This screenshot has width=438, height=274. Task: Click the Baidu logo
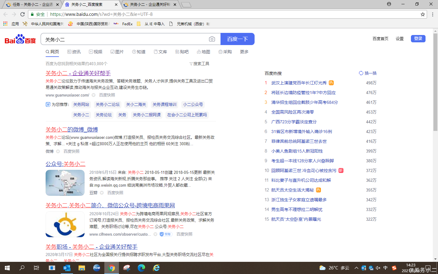(20, 39)
